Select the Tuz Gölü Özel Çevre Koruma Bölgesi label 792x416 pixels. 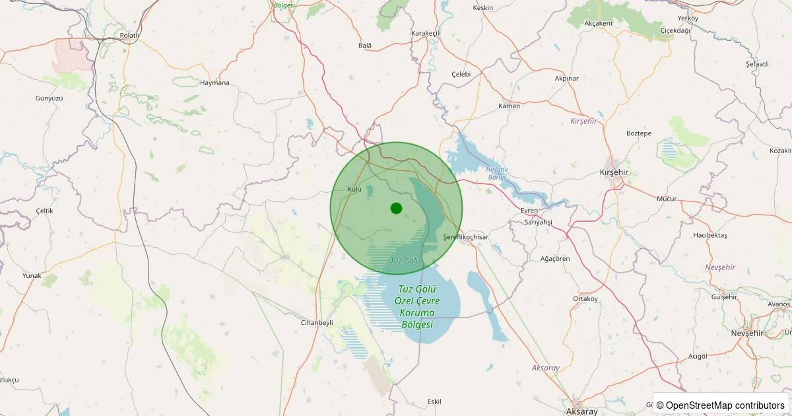417,307
